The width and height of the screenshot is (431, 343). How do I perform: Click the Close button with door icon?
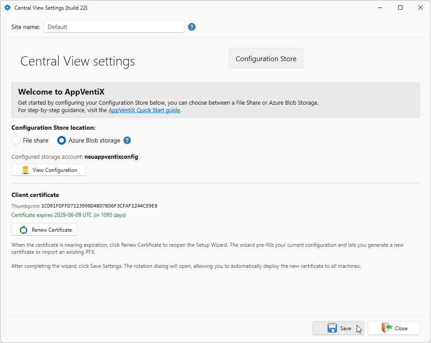click(393, 328)
